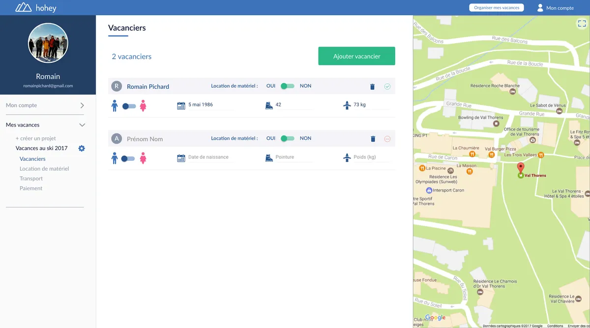Viewport: 590px width, 328px height.
Task: Click the Pointure input for Prénom Nom
Action: (x=295, y=157)
